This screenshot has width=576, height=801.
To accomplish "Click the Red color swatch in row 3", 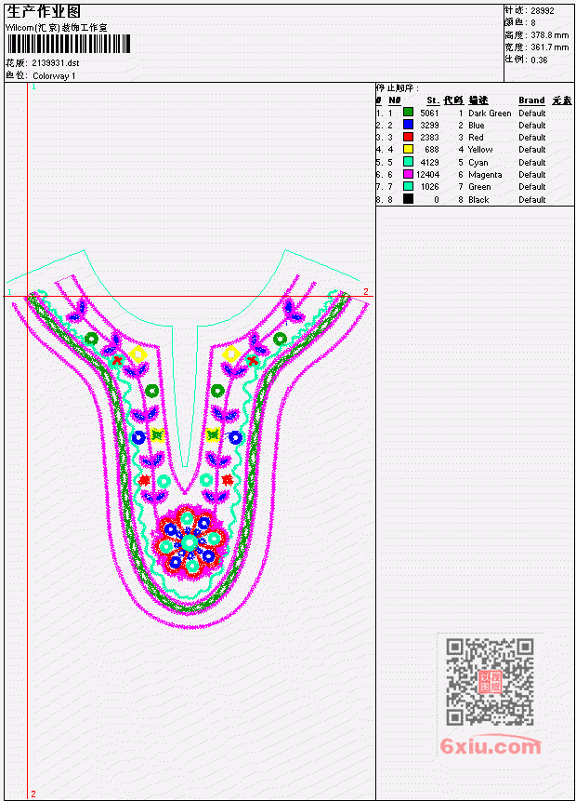I will click(x=408, y=137).
